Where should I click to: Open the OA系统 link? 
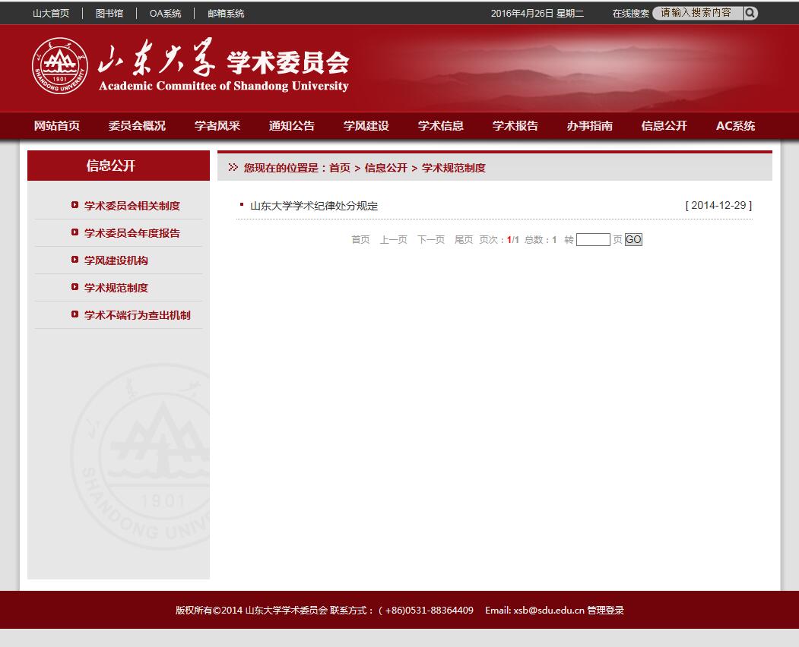coord(165,14)
